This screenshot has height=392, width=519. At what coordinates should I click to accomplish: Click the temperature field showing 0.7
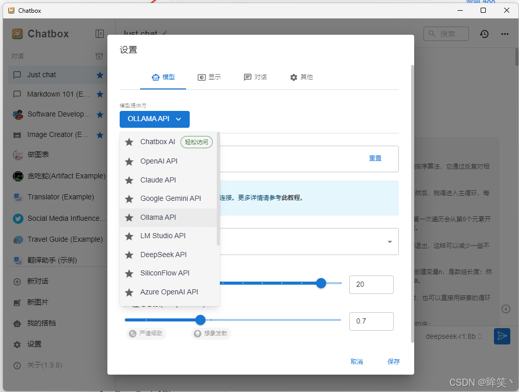(x=371, y=321)
